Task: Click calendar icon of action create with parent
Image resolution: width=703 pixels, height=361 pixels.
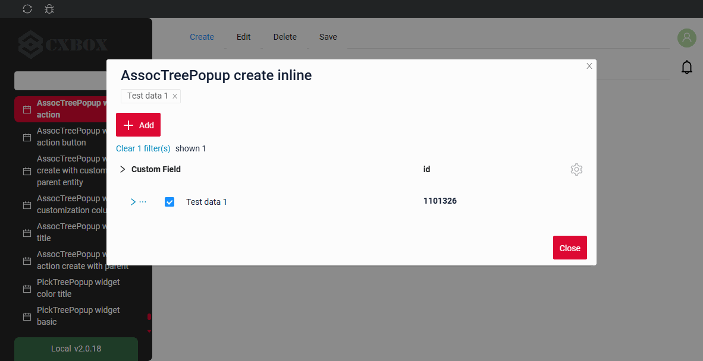Action: point(27,260)
